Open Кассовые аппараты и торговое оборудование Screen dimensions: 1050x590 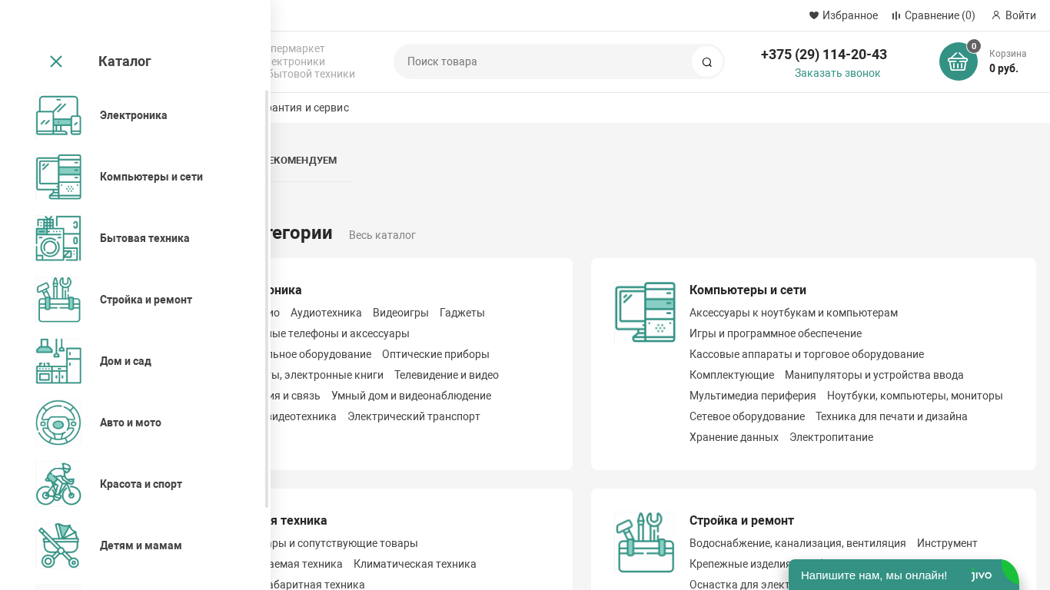pos(806,354)
